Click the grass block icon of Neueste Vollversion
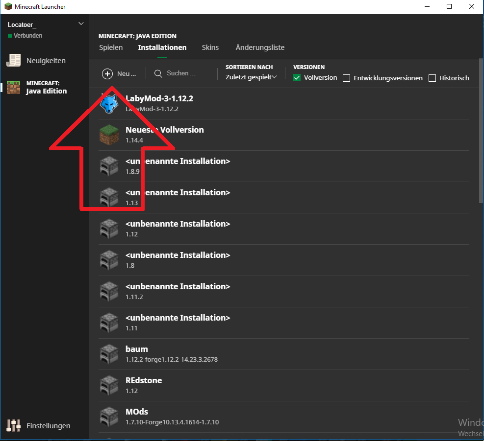484x441 pixels. pyautogui.click(x=109, y=135)
